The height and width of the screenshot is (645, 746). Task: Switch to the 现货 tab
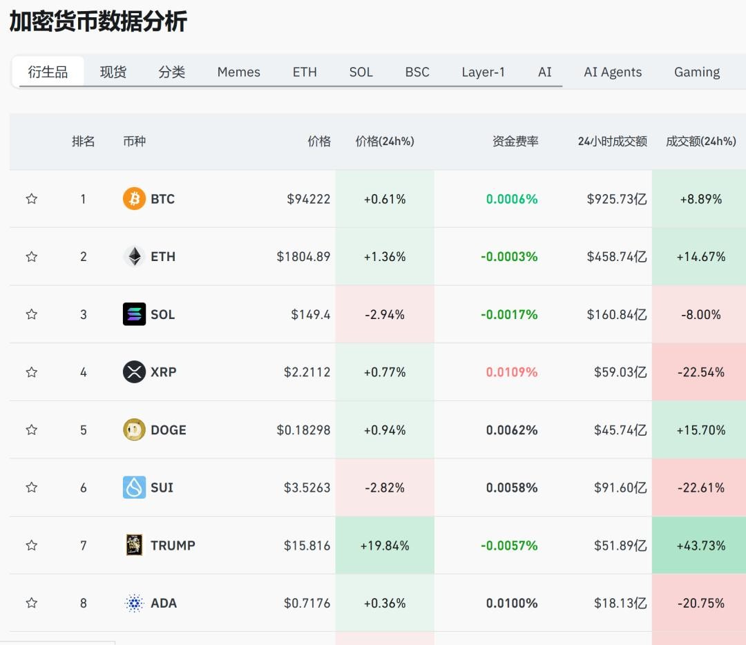113,72
